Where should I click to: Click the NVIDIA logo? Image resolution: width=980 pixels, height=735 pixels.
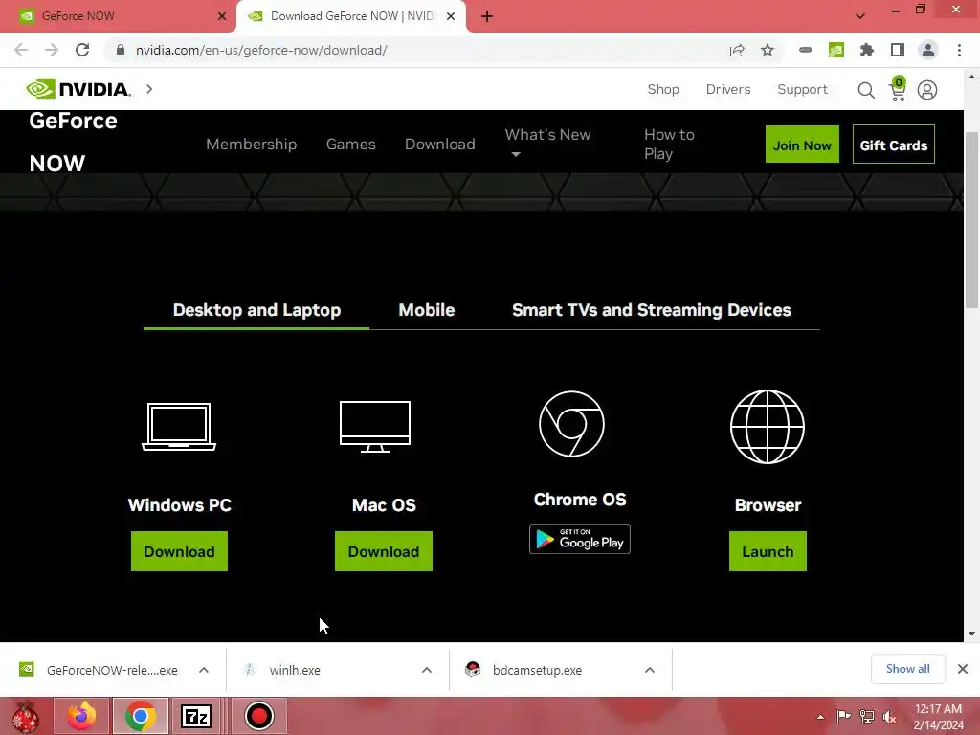(x=78, y=89)
